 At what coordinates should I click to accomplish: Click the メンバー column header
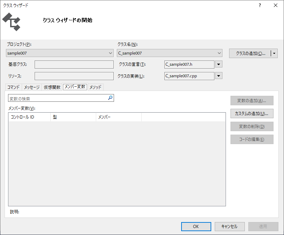coord(118,117)
